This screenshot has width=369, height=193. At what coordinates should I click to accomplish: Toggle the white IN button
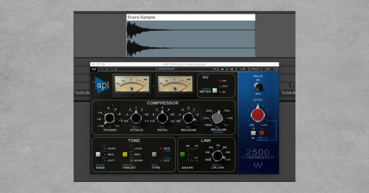click(253, 133)
